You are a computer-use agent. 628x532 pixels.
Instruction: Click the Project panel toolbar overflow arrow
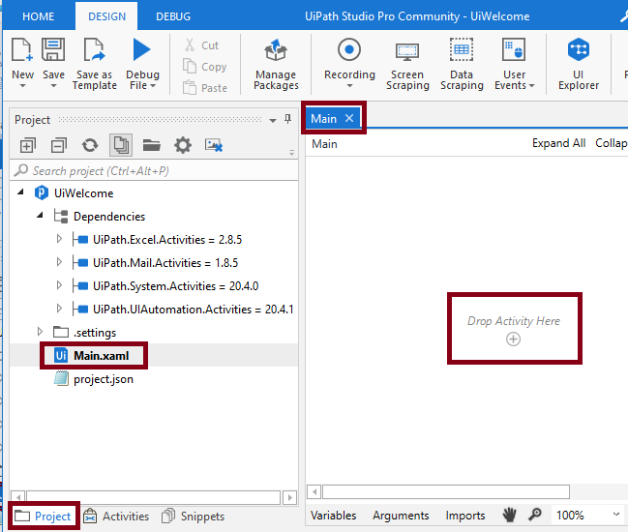(291, 153)
